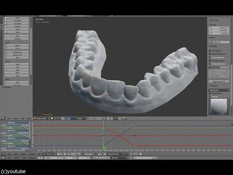233x175 pixels.
Task: Open the Nearest Frame pivot dropdown
Action: pyautogui.click(x=115, y=154)
